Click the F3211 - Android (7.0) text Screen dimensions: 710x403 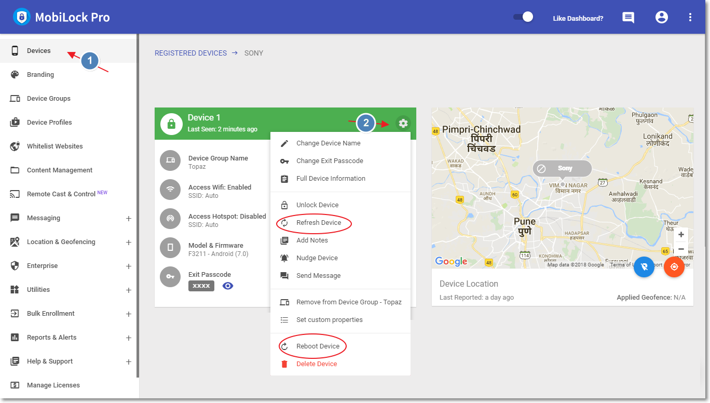pyautogui.click(x=219, y=254)
